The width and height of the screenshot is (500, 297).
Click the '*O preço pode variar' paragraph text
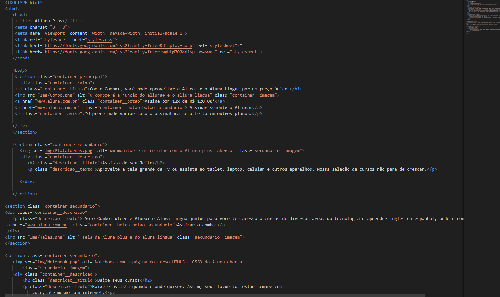(x=168, y=114)
